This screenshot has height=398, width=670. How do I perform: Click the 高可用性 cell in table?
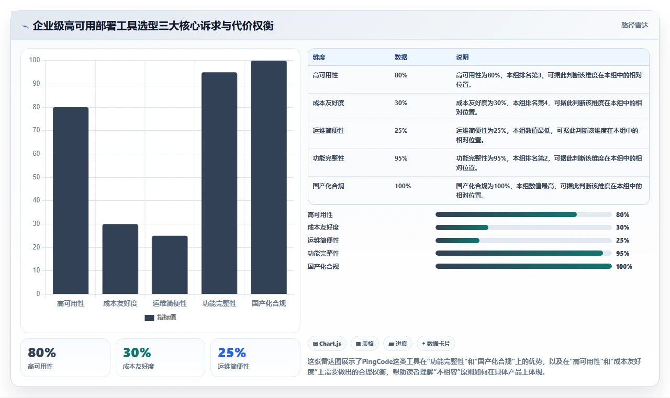(x=325, y=75)
